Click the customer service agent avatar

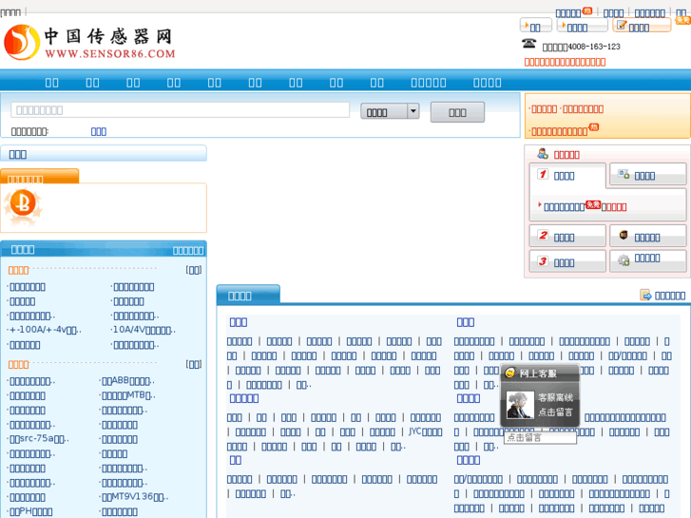[519, 404]
